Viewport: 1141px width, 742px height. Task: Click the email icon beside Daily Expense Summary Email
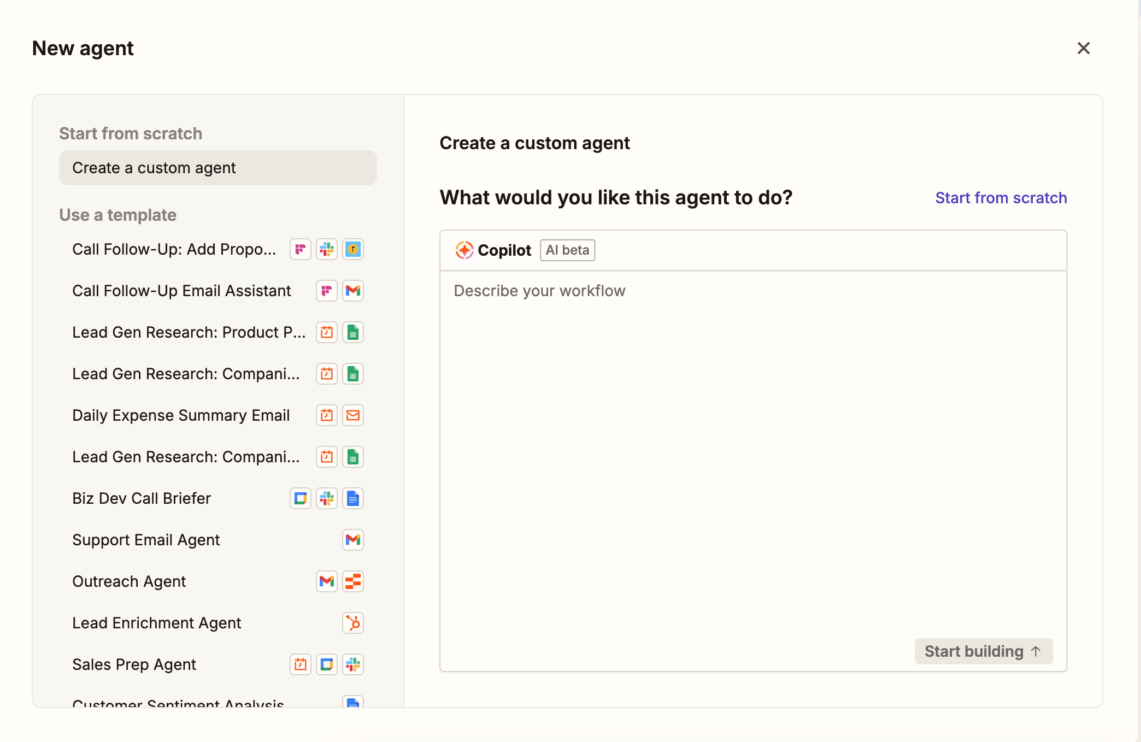coord(353,415)
